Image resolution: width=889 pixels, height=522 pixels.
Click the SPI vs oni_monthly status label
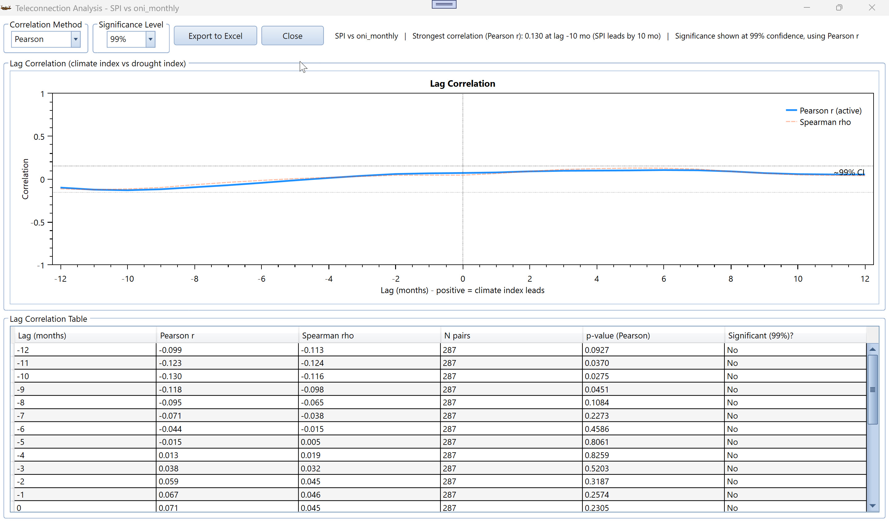(366, 35)
